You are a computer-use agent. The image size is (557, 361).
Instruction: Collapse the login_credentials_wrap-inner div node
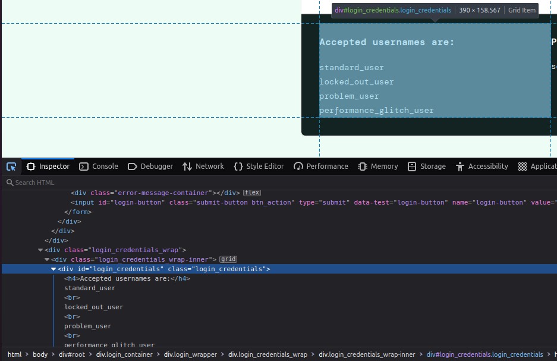pos(47,260)
